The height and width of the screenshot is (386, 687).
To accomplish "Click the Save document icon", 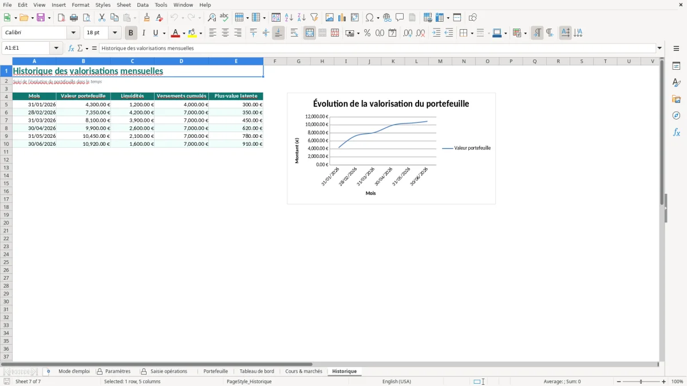I will [41, 18].
